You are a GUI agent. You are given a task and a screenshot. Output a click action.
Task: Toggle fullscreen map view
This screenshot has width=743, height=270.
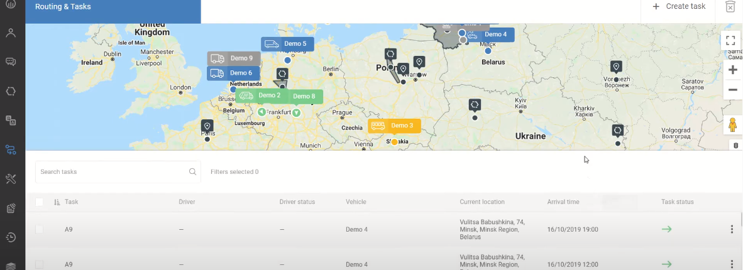(730, 41)
